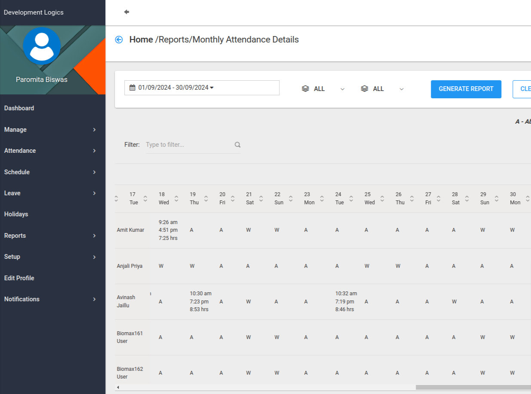Click the Paromita Biswas user name
Viewport: 531px width, 394px height.
click(x=42, y=79)
